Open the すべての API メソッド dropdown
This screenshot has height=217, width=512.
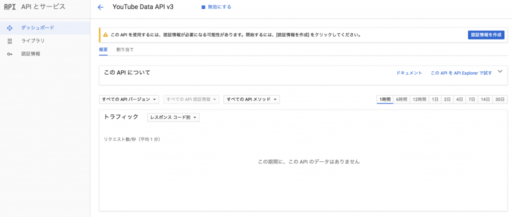click(x=252, y=99)
